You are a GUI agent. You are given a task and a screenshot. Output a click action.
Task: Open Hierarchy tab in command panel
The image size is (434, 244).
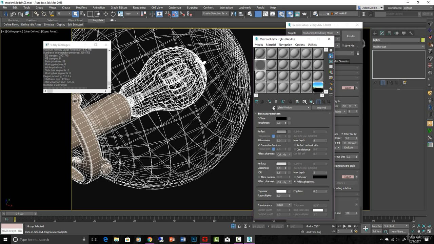[389, 33]
